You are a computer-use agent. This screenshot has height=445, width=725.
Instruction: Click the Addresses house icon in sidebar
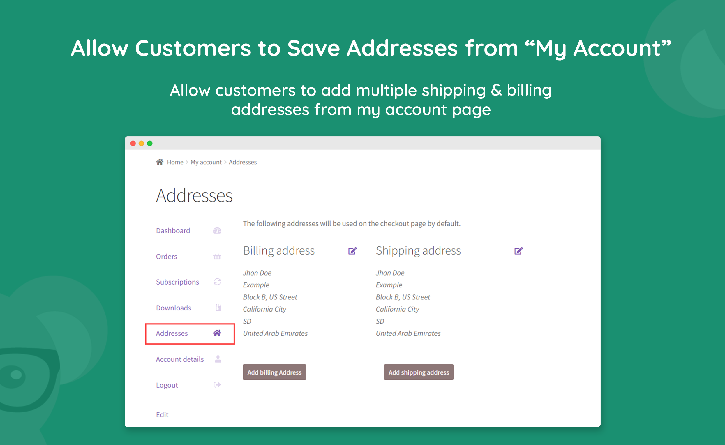pos(217,333)
